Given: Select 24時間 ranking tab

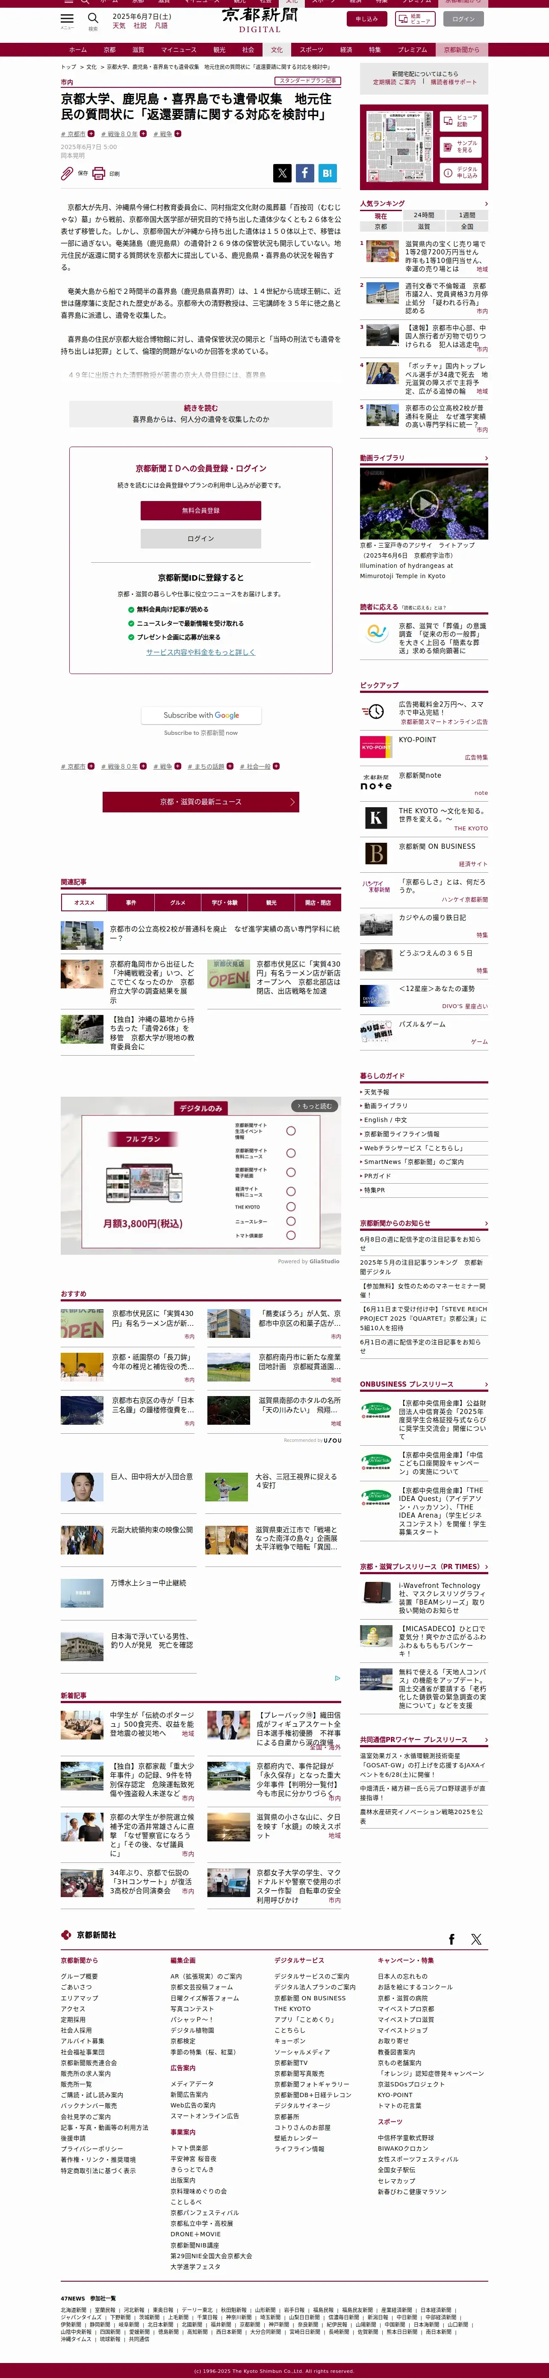Looking at the screenshot, I should (424, 215).
